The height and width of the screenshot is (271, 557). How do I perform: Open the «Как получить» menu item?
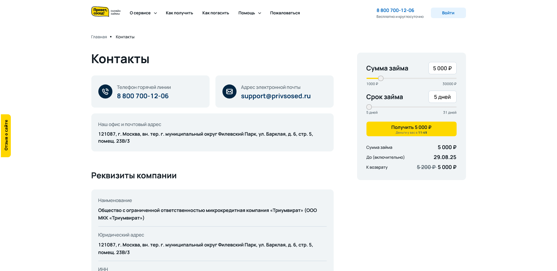tap(179, 13)
